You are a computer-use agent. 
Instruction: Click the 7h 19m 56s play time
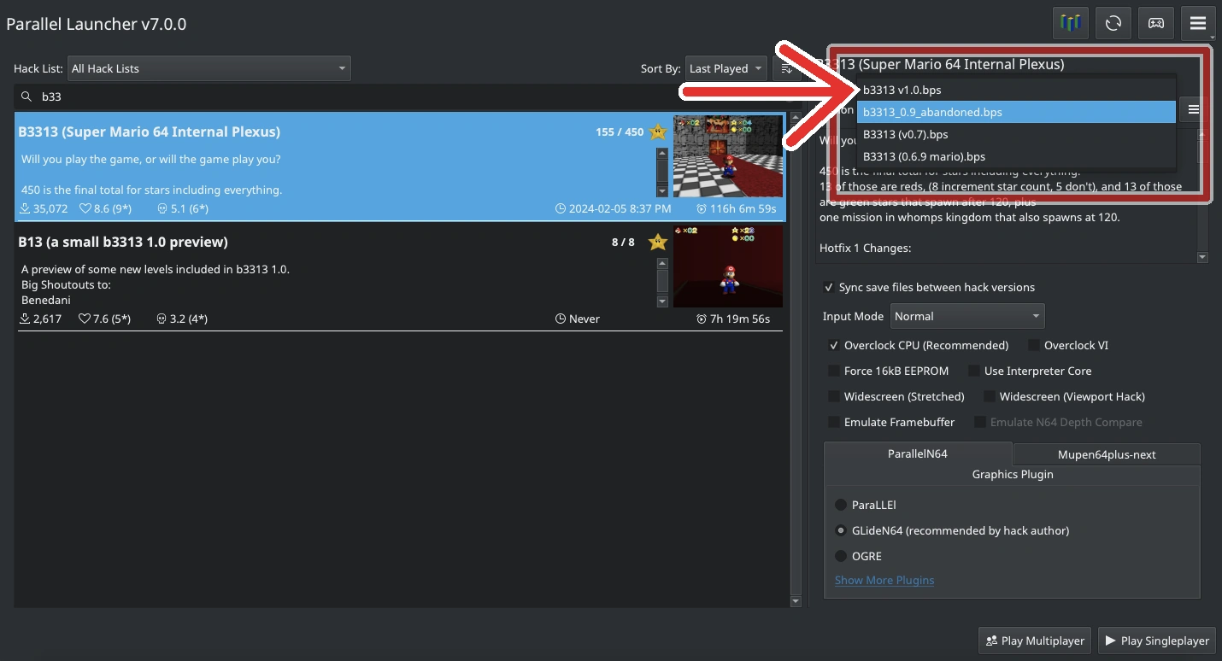tap(740, 319)
